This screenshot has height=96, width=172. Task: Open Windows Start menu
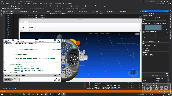[x=2, y=94]
